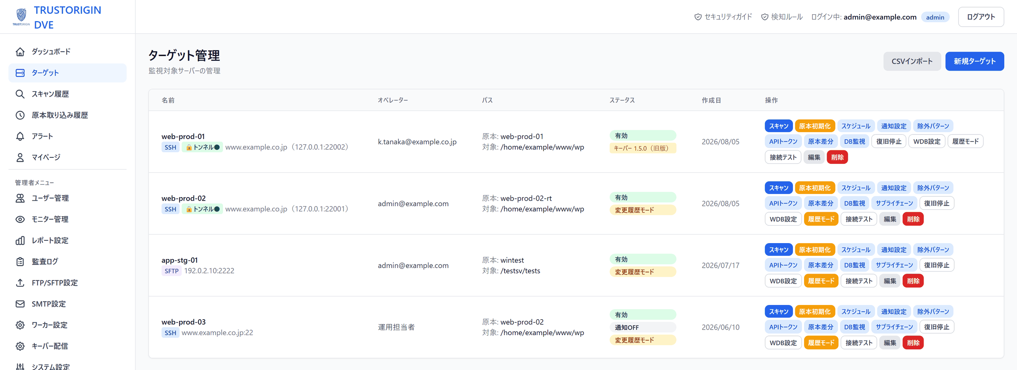Screen dimensions: 1017x370
Task: Edit target web-prod-02
Action: 890,219
